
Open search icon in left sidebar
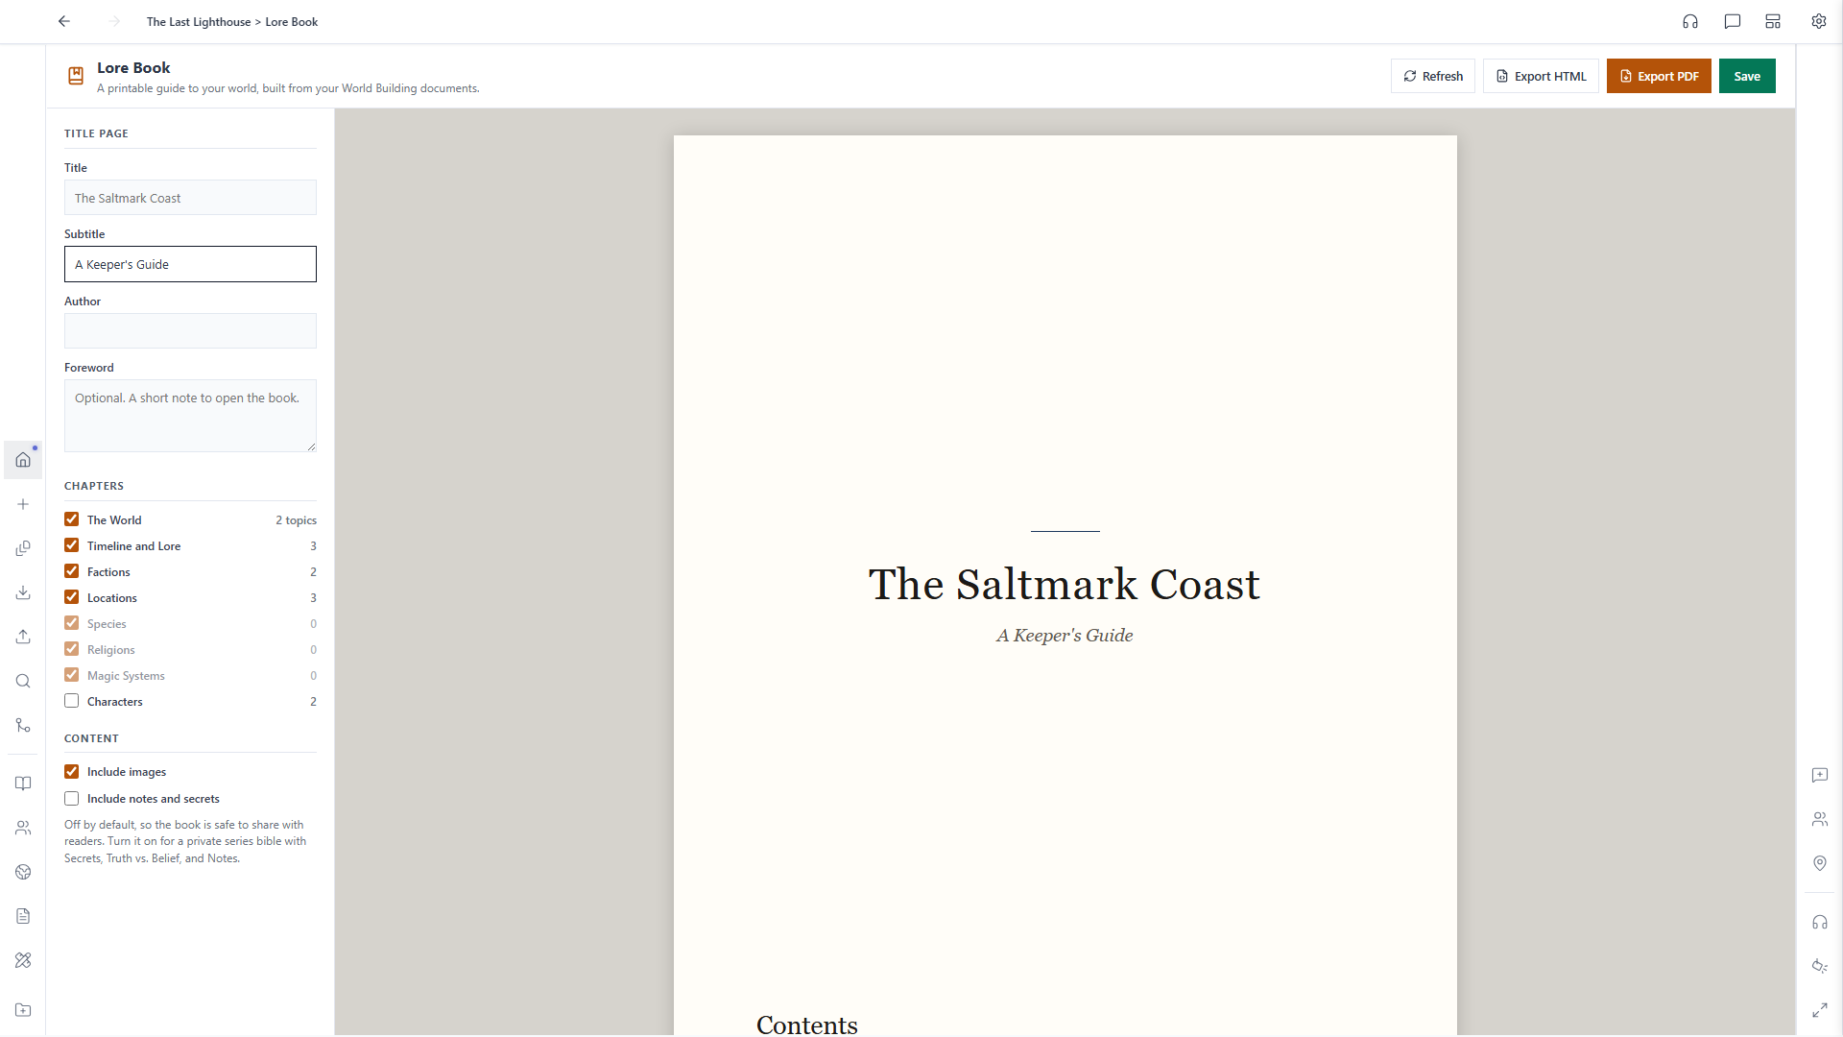pos(23,681)
